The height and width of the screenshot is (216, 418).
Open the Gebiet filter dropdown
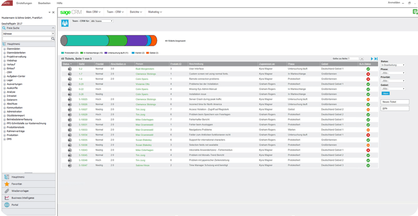tap(393, 89)
